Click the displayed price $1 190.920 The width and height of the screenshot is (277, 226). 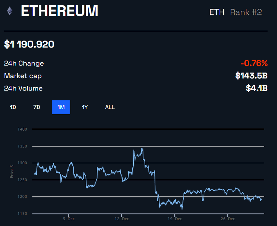point(29,44)
